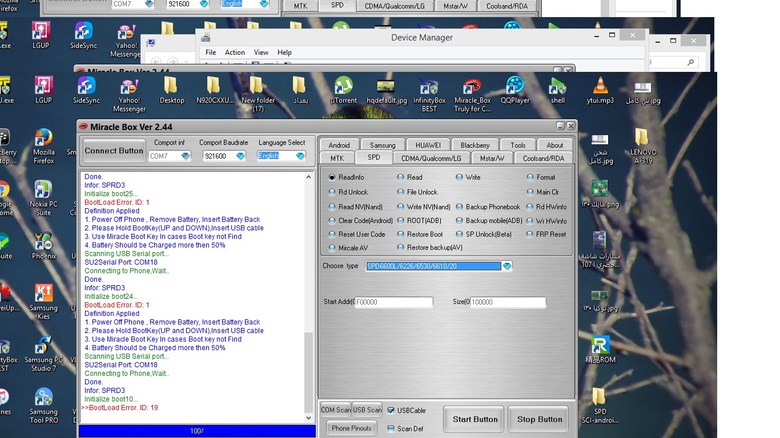Open the Yahoo! Messenger shortcut
The image size is (780, 438).
click(x=130, y=95)
